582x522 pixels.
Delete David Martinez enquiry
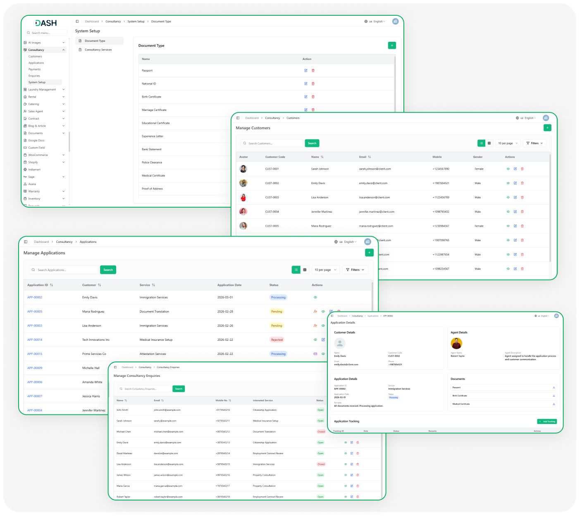pos(358,453)
